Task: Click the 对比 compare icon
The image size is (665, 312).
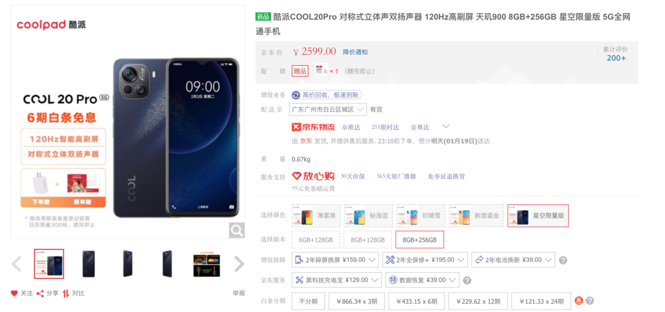Action: pos(66,293)
